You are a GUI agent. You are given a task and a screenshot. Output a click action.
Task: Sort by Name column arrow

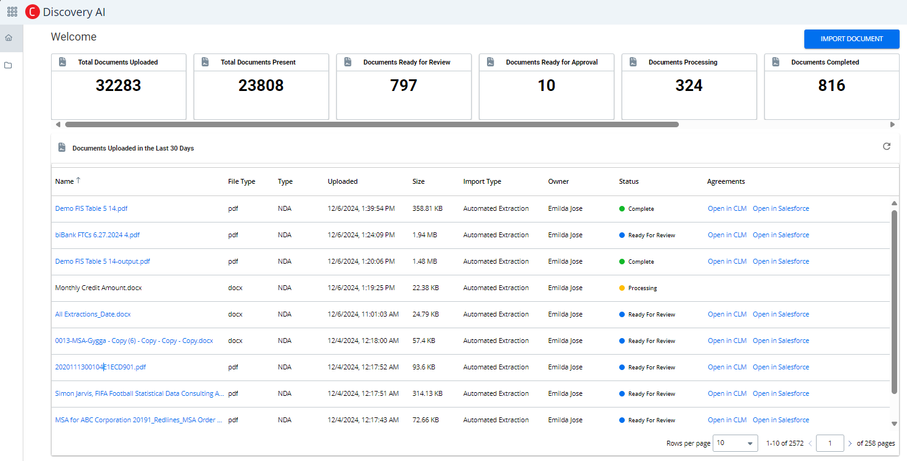[x=78, y=181]
